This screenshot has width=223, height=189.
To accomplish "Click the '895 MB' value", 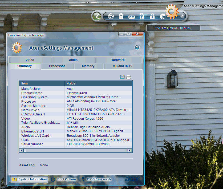I will coord(72,123).
